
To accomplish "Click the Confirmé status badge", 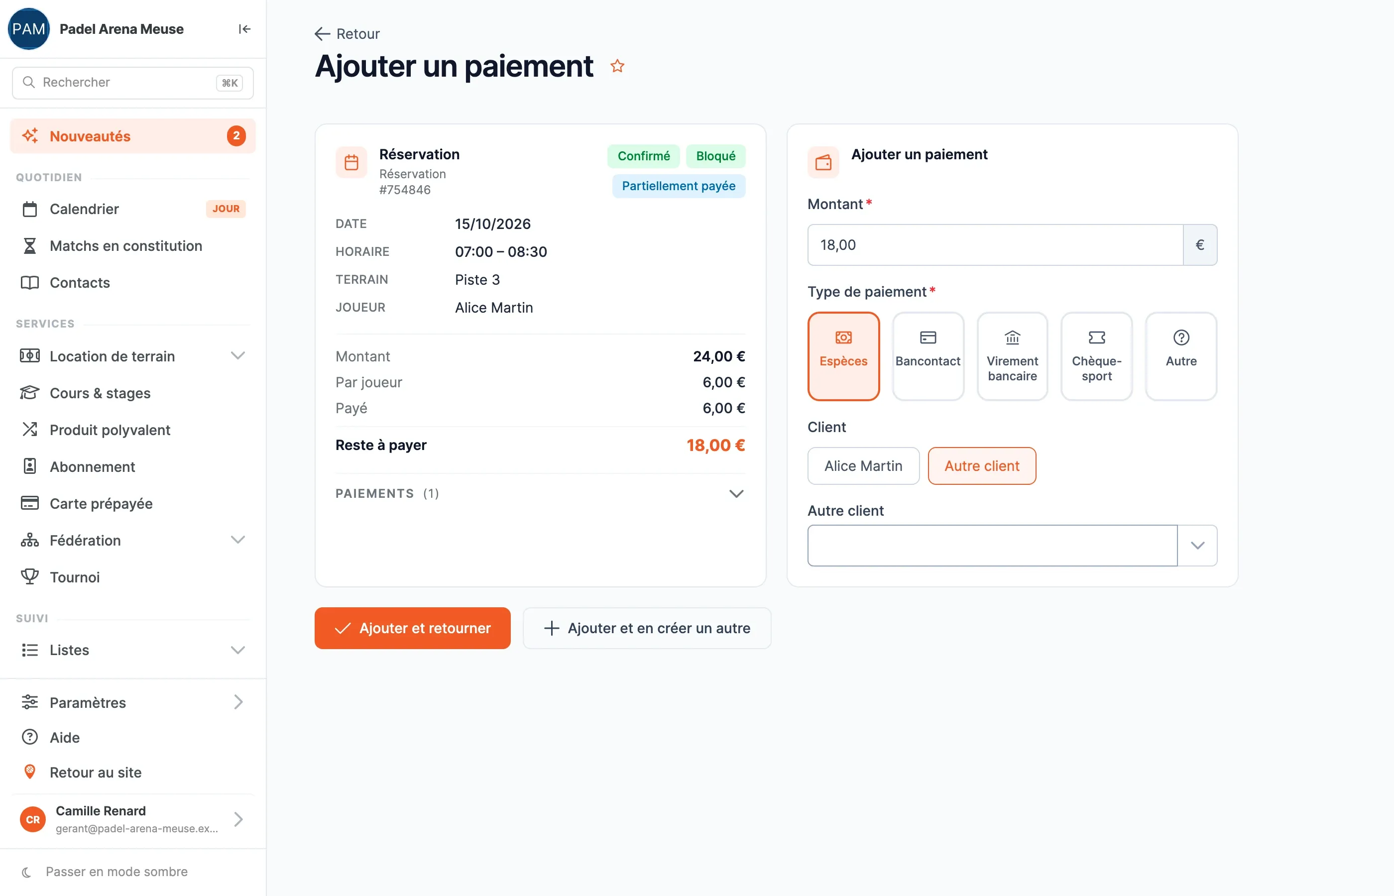I will tap(643, 156).
